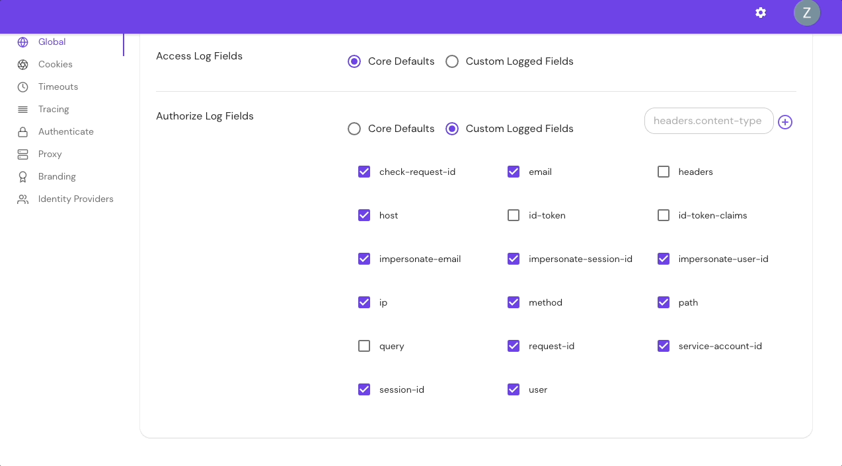Click the headers.content-type input field
This screenshot has height=466, width=842.
click(708, 121)
